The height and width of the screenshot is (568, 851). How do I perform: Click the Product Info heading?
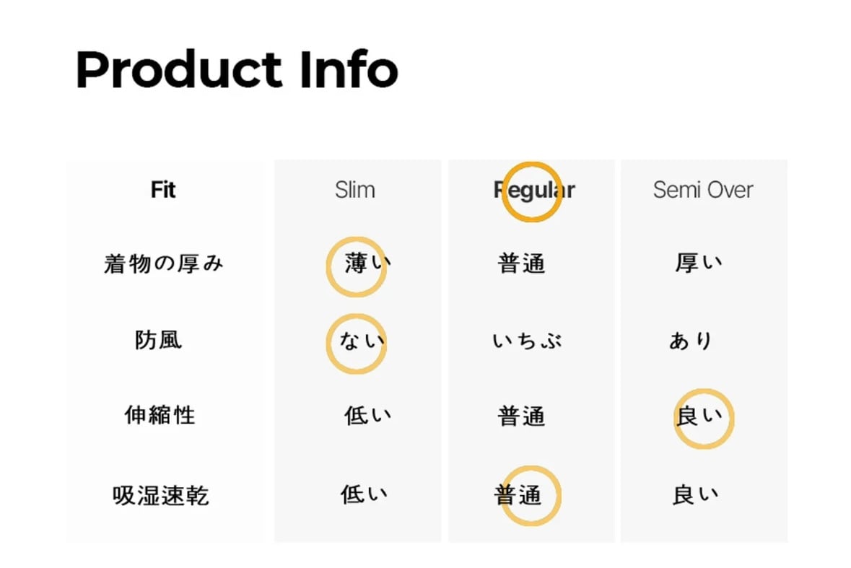click(237, 70)
